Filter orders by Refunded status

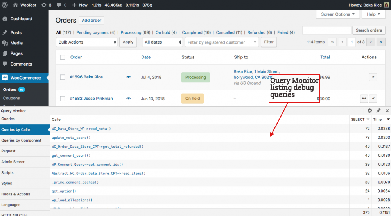click(260, 32)
